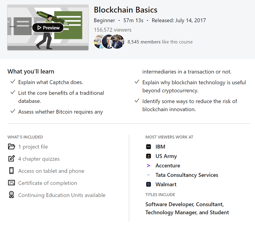Click the chapter quizzes pencil icon
The width and height of the screenshot is (255, 227).
coord(12,159)
